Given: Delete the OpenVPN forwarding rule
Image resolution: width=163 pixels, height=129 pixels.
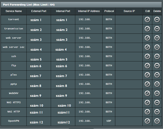Looking at the screenshot, I should point(157,121).
